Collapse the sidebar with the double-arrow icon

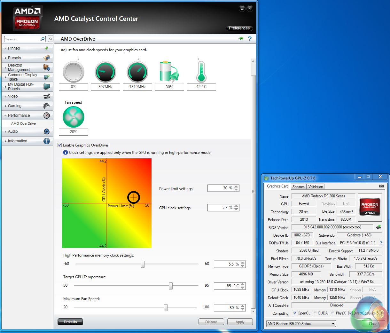coord(51,39)
